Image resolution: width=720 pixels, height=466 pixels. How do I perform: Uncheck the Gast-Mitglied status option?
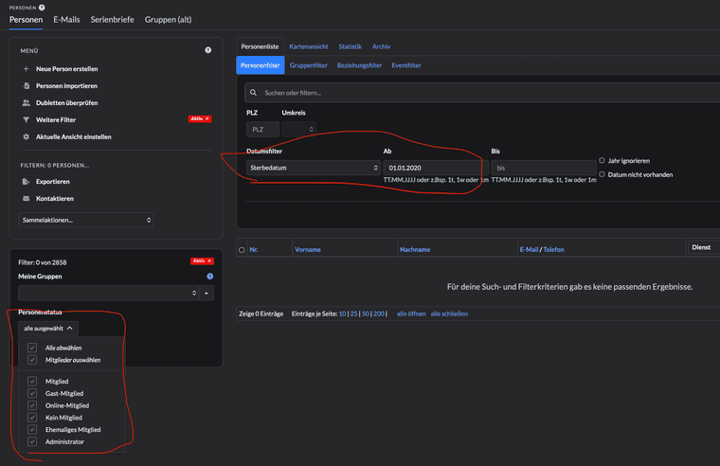tap(32, 393)
